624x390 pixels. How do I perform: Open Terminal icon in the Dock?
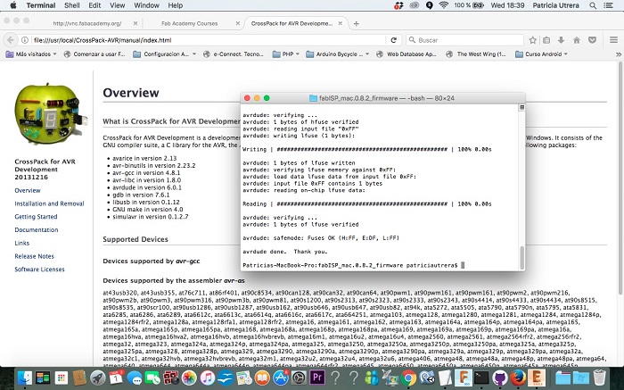(x=482, y=378)
